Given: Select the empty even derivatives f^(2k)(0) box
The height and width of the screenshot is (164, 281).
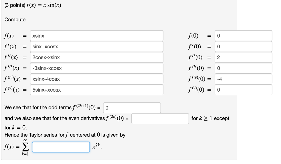Looking at the screenshot, I should 160,118.
